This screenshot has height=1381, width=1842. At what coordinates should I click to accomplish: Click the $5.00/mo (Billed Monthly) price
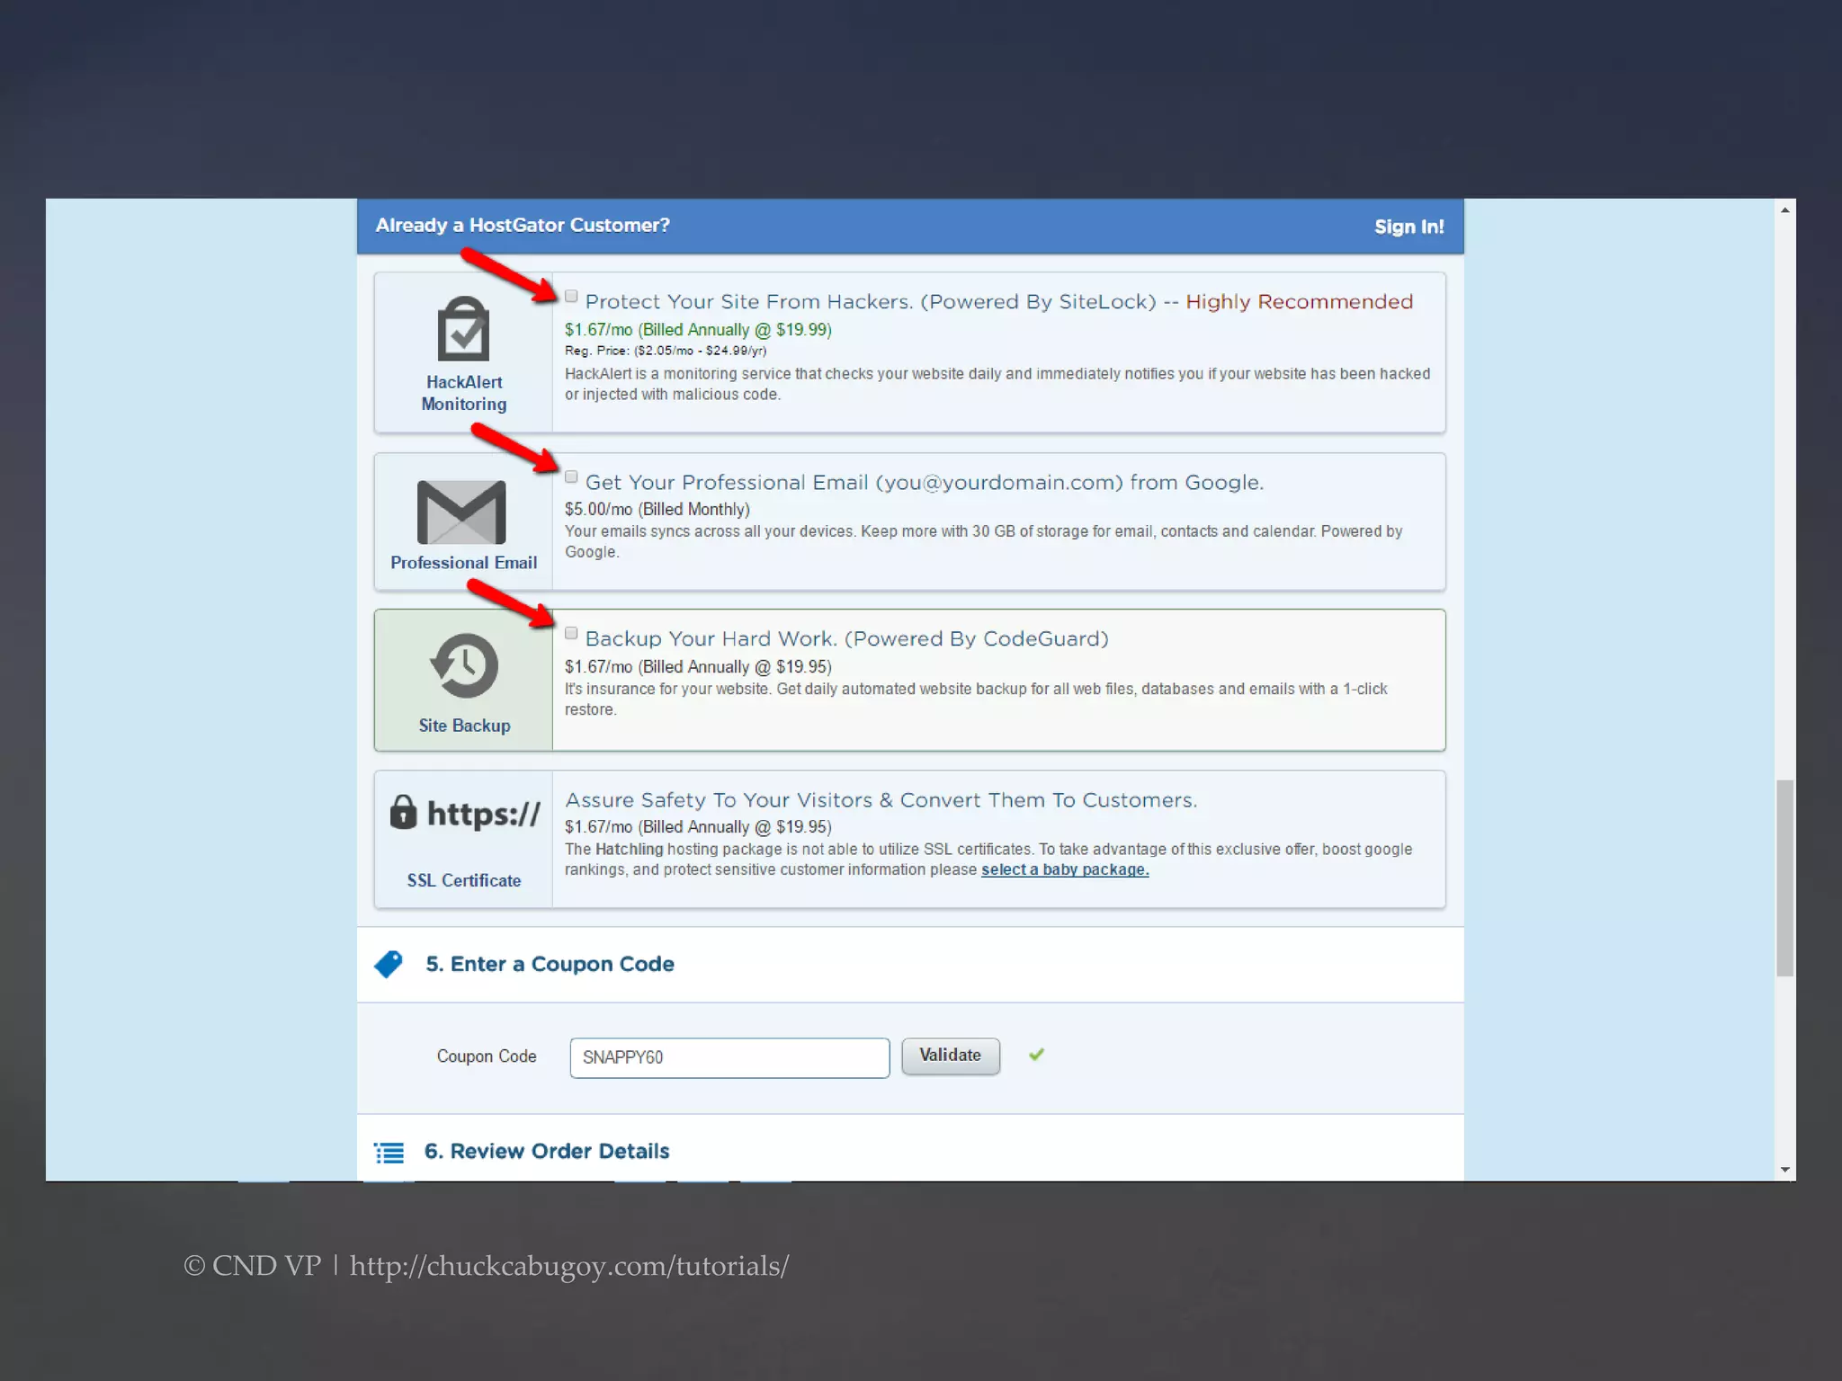tap(657, 510)
